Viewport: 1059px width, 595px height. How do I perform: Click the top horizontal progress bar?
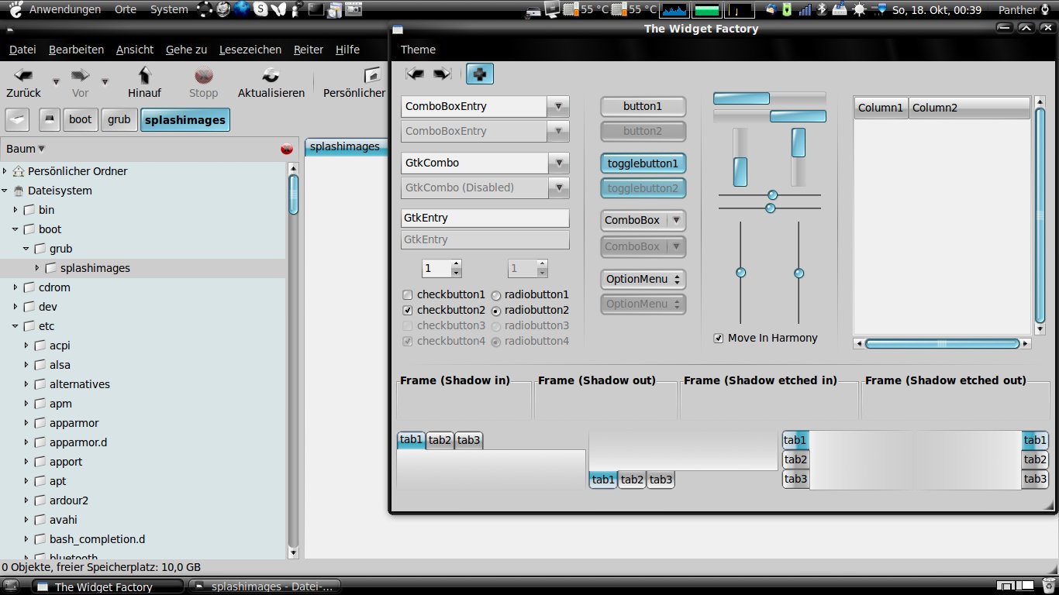[x=770, y=98]
